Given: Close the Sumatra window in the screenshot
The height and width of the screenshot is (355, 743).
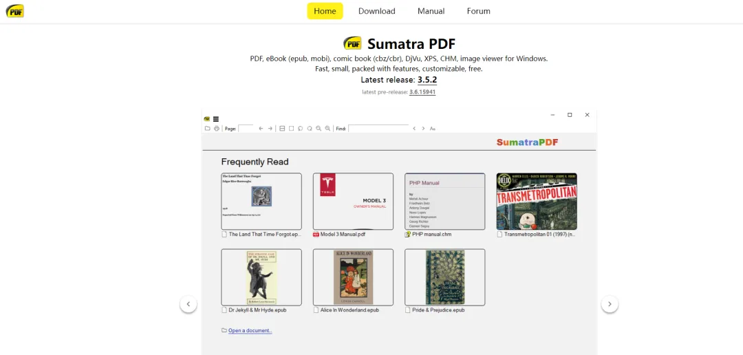Looking at the screenshot, I should (x=587, y=115).
